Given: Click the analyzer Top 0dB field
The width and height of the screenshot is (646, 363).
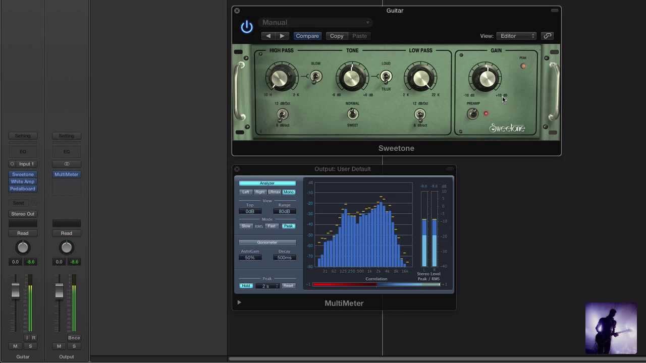Looking at the screenshot, I should point(250,212).
